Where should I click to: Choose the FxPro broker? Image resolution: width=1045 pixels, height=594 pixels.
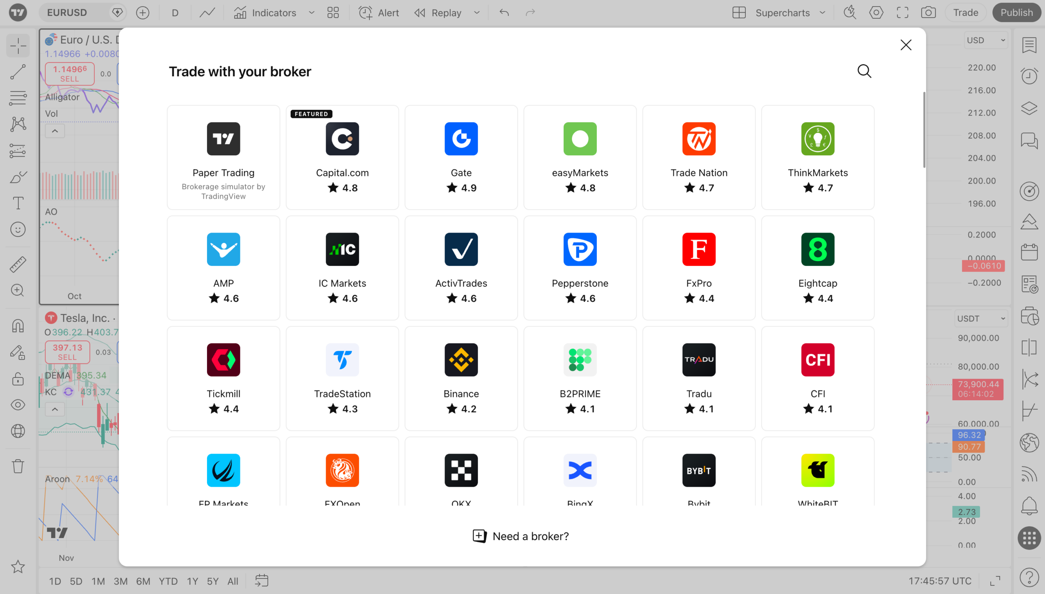click(x=699, y=268)
